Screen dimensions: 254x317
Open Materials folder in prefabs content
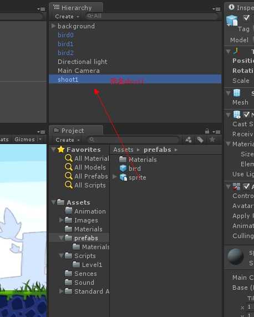[x=138, y=160]
